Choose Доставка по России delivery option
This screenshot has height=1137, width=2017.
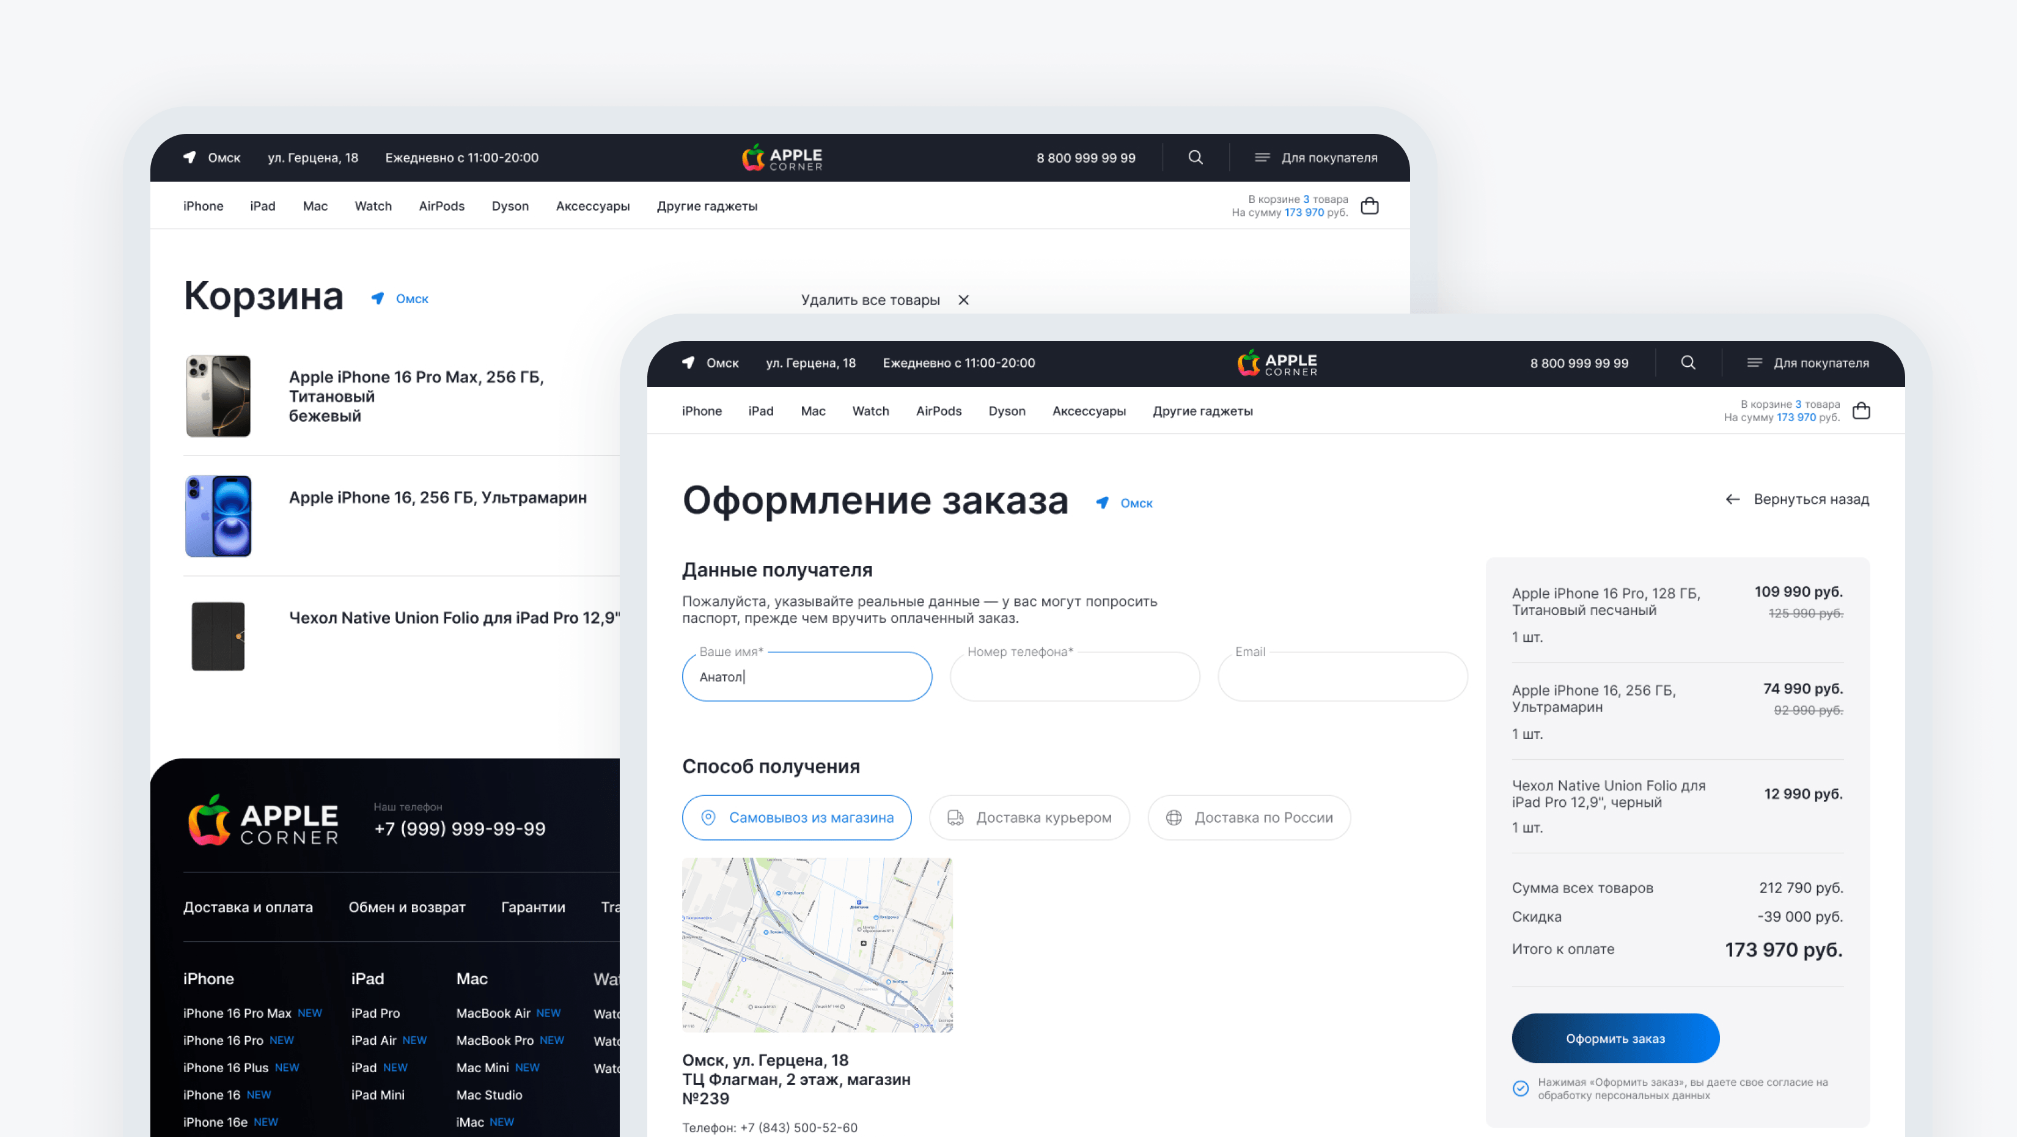tap(1249, 817)
